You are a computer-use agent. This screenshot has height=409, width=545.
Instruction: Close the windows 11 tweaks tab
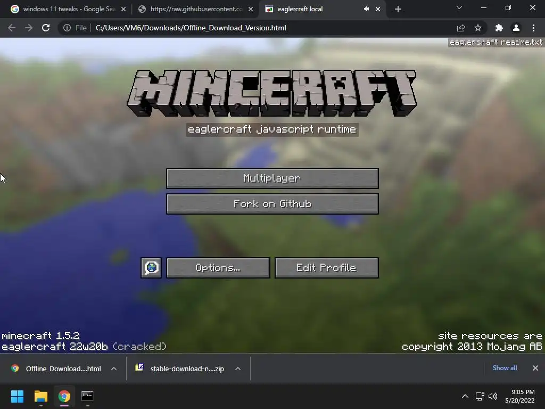tap(123, 9)
